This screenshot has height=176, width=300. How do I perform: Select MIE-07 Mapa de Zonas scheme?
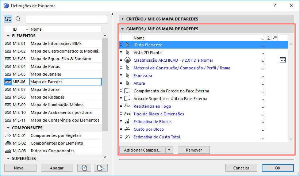click(53, 89)
